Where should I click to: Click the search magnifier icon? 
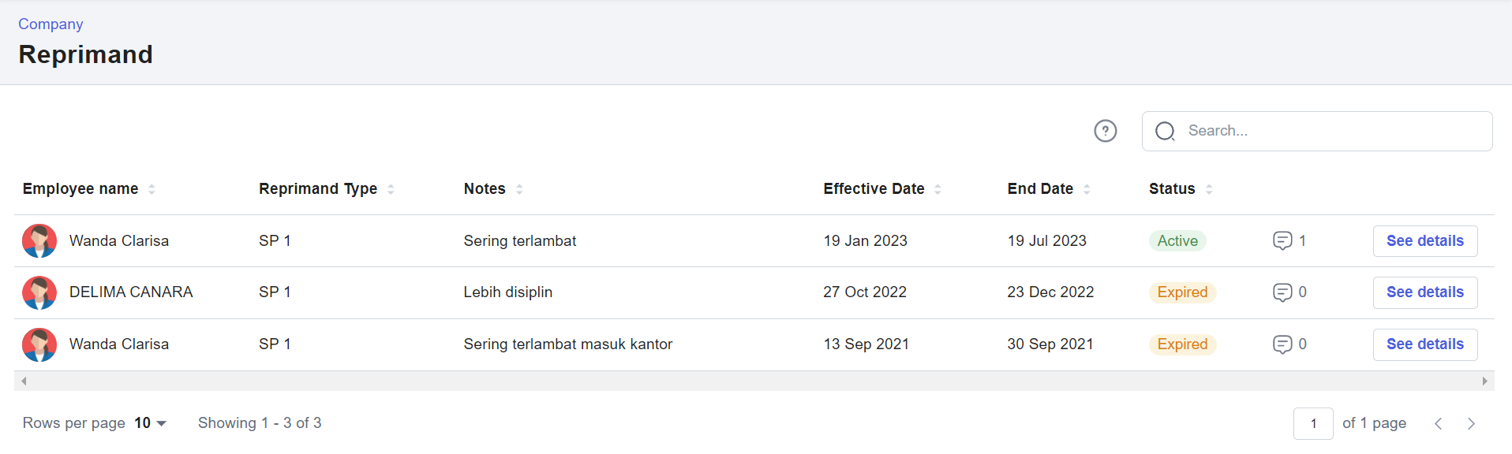1165,131
